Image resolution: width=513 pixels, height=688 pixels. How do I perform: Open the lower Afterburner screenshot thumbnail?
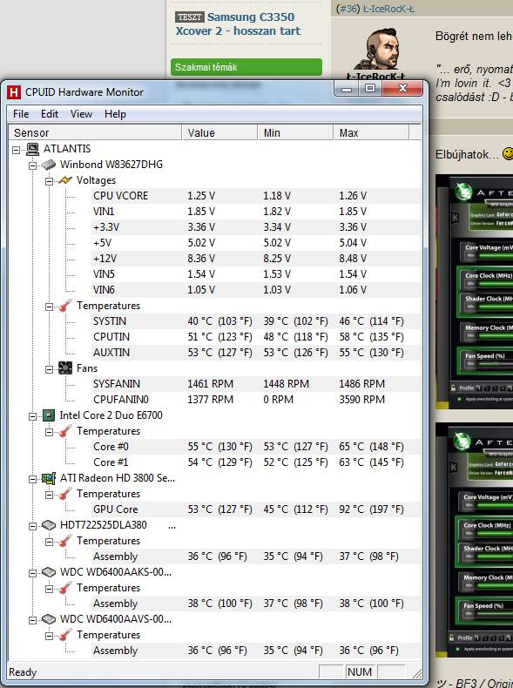tap(474, 540)
